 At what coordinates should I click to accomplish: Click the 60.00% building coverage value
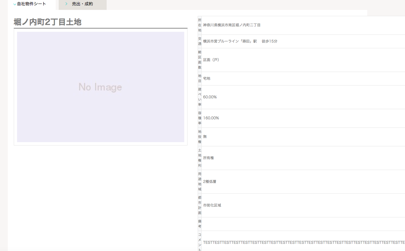tap(210, 97)
